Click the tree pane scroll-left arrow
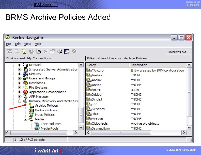The image size is (201, 155). [x=8, y=132]
